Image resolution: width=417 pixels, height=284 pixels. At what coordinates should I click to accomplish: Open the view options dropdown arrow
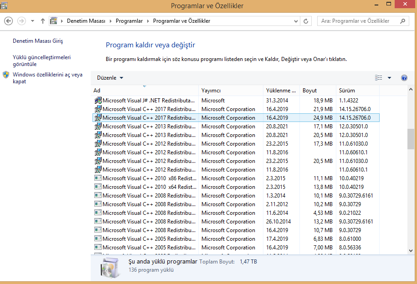coord(389,78)
